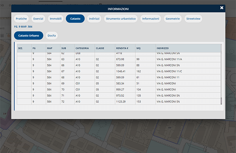Select the Catasto tab
This screenshot has width=236, height=153.
tap(75, 18)
